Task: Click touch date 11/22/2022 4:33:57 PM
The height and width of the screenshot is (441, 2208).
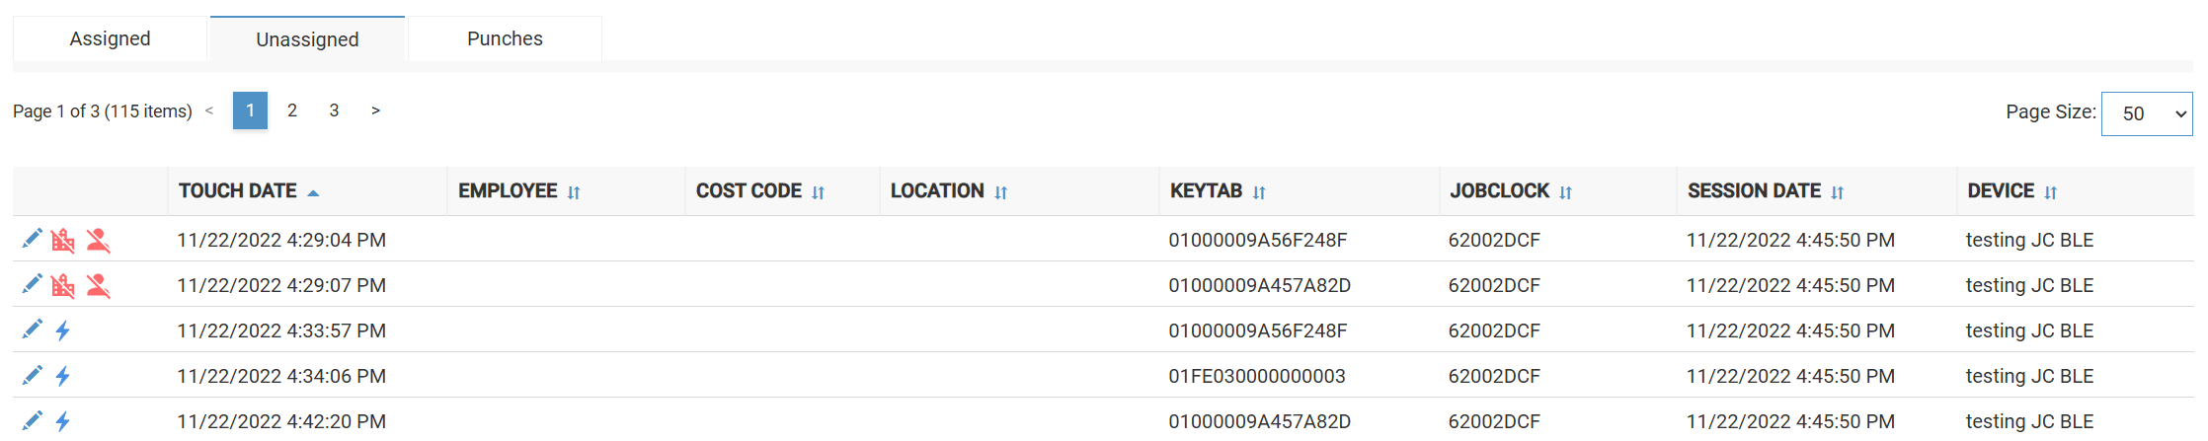Action: click(281, 331)
